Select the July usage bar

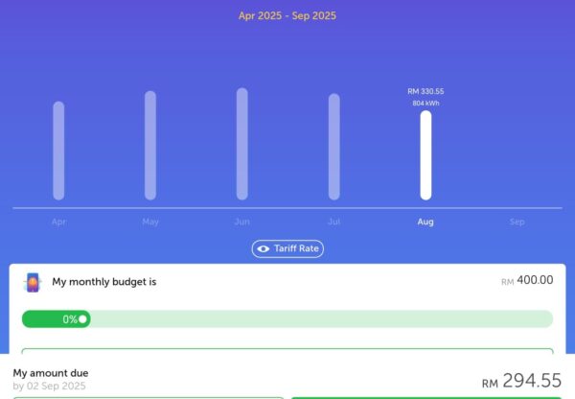(333, 147)
